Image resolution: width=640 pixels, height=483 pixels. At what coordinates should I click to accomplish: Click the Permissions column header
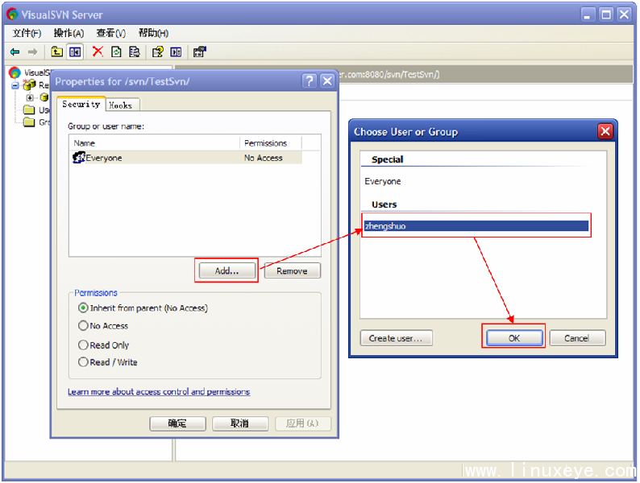[x=270, y=143]
